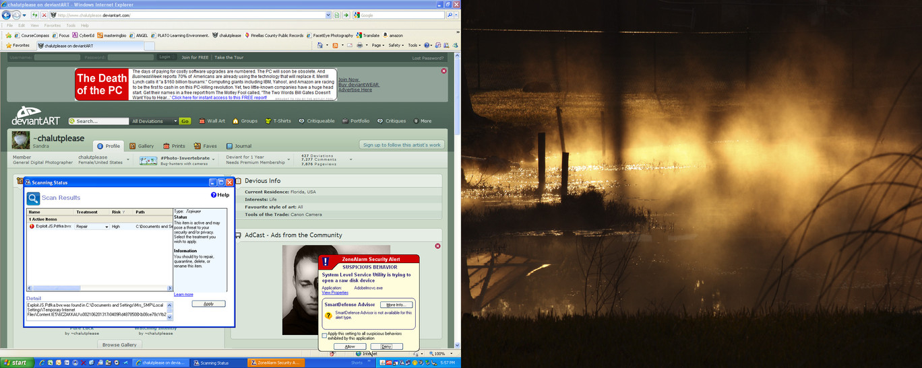The image size is (922, 368).
Task: Open Internet Explorer quick launch icon in taskbar
Action: [x=42, y=363]
